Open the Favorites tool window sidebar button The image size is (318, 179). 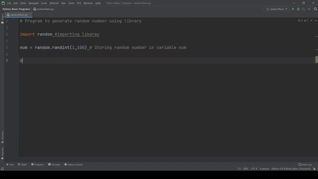click(x=2, y=153)
